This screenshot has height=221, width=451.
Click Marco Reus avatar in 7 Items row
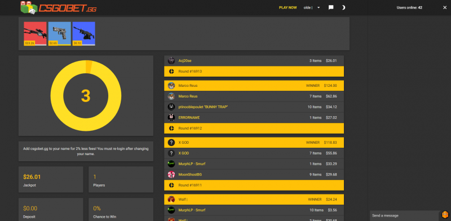(x=171, y=96)
